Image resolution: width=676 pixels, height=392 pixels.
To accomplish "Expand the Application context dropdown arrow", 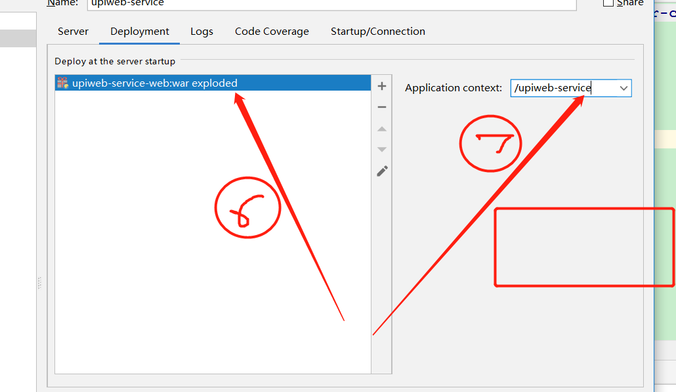I will pos(623,88).
